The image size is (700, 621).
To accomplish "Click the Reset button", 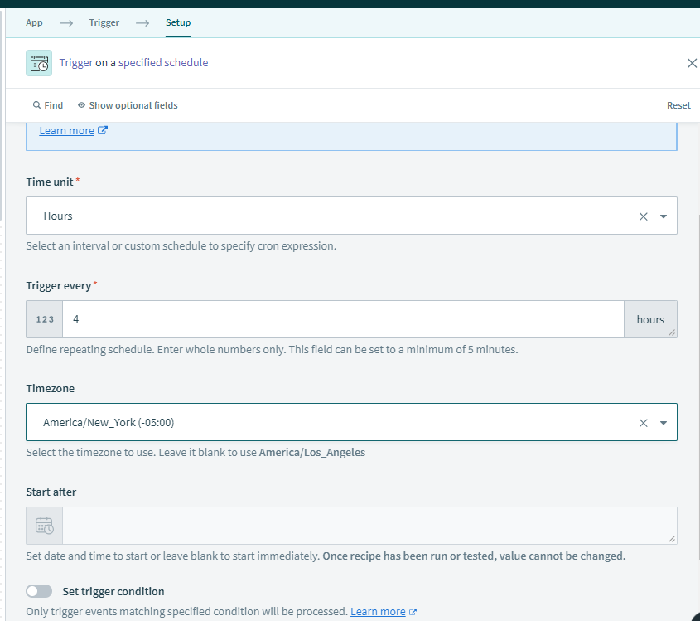I will (678, 105).
